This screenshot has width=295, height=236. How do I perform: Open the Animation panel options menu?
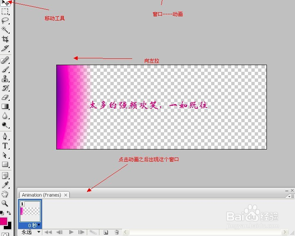(291, 197)
